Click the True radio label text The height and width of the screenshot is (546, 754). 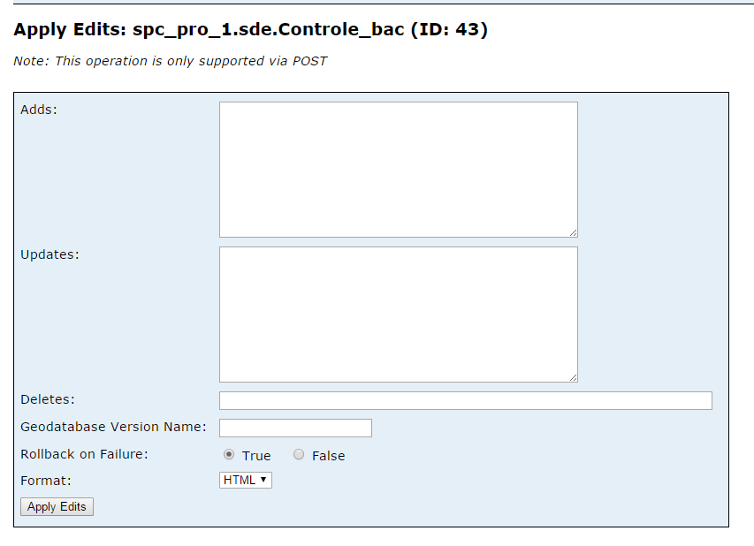click(256, 456)
